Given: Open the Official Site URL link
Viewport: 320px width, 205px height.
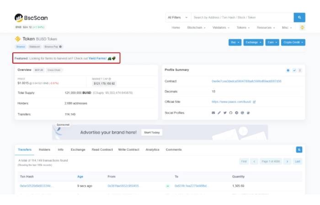Looking at the screenshot, I should pyautogui.click(x=231, y=102).
